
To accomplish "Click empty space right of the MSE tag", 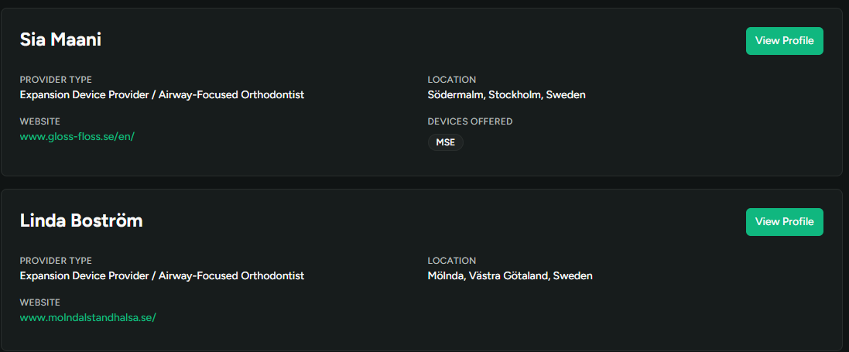I will tap(619, 143).
